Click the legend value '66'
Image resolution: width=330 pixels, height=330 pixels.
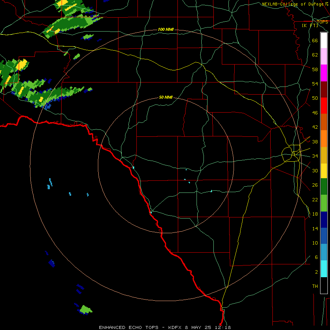315,41
